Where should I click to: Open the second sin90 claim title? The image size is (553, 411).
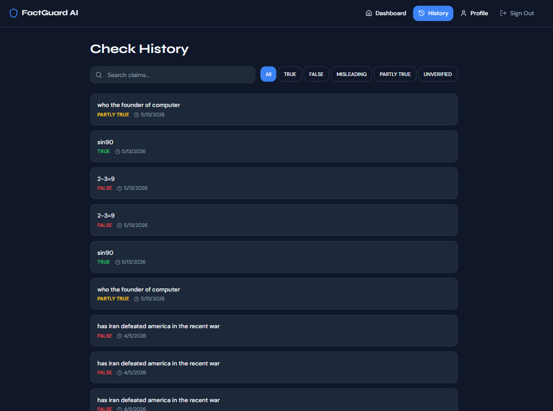point(105,253)
